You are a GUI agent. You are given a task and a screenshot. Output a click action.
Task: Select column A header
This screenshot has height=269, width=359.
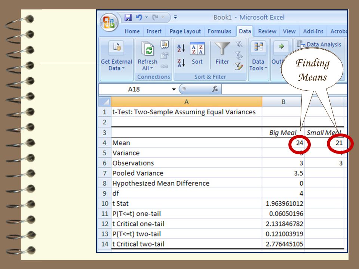(x=186, y=102)
